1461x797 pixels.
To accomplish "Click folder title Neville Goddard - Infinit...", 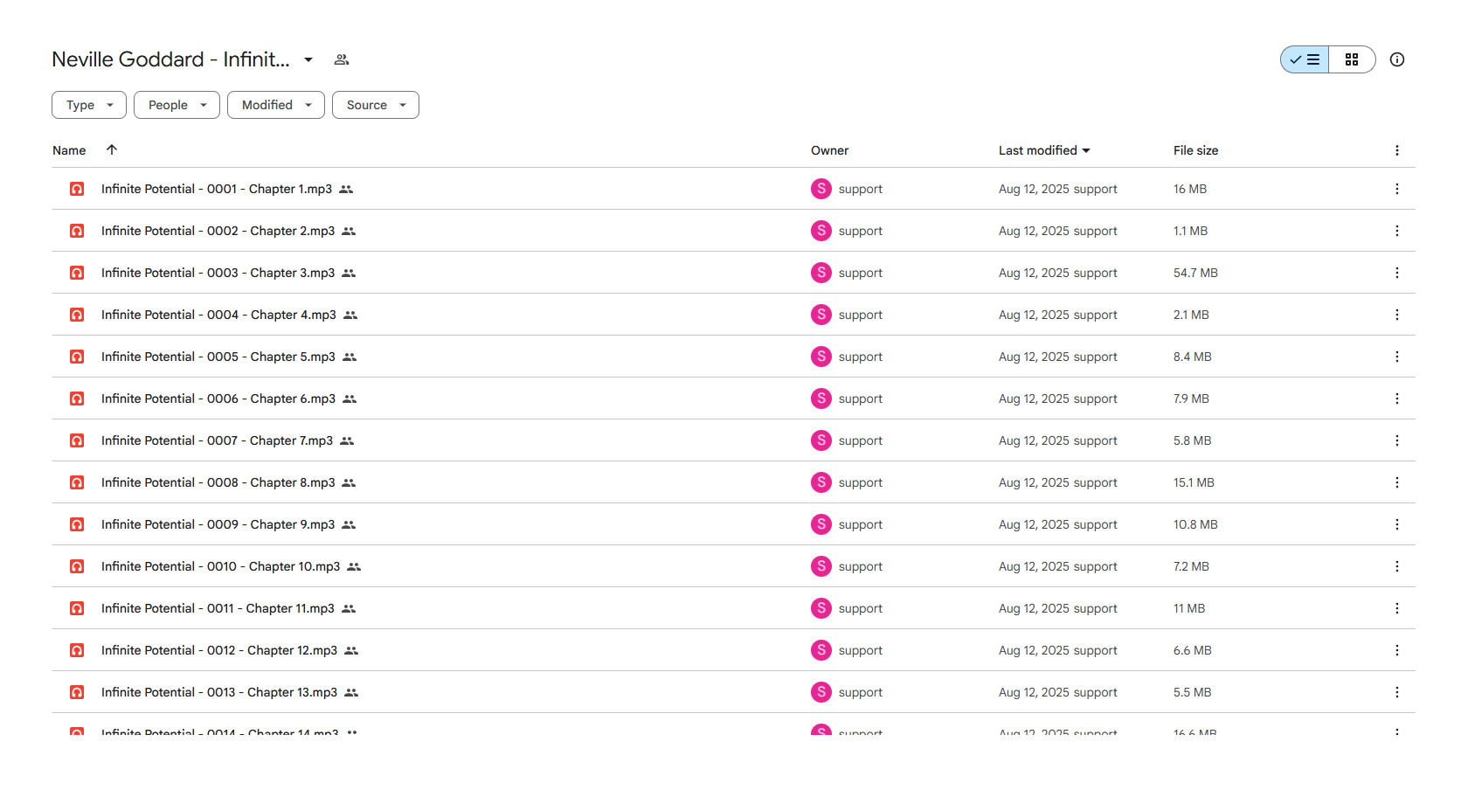I will (x=170, y=59).
